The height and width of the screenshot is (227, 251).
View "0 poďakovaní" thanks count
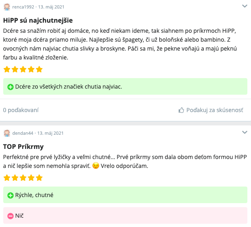(x=21, y=110)
